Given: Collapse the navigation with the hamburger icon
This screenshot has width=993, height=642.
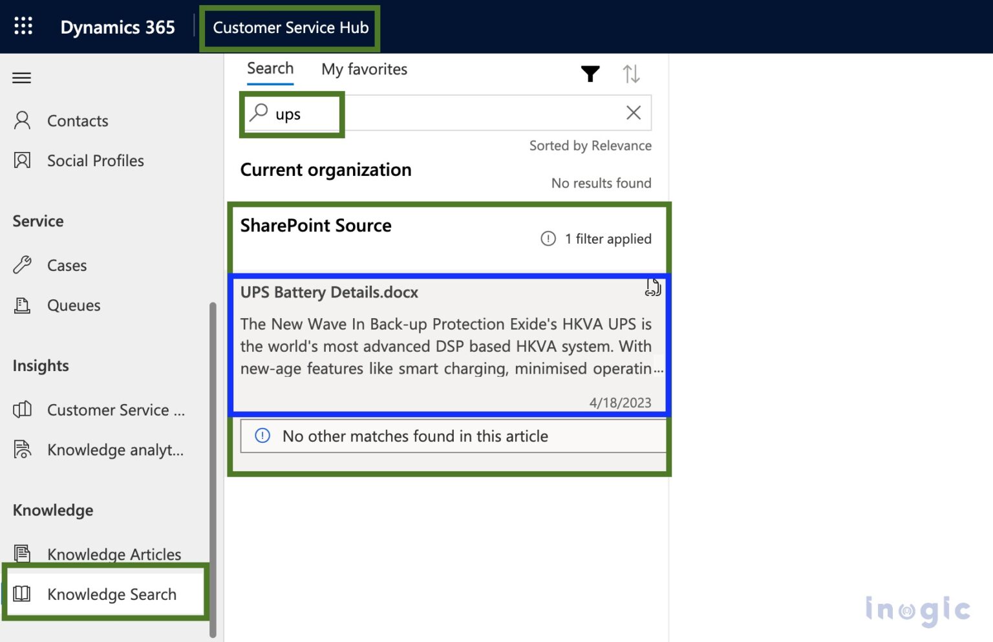Looking at the screenshot, I should point(21,78).
